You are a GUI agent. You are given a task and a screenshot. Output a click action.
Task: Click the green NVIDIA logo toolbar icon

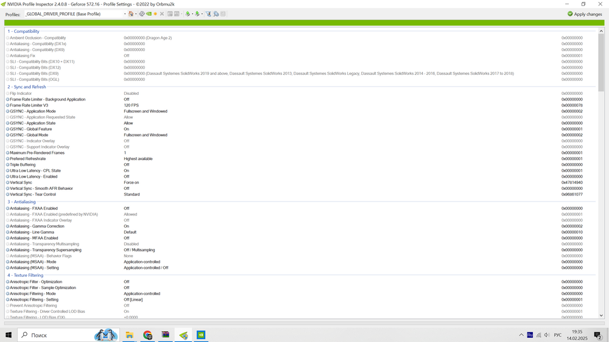149,14
